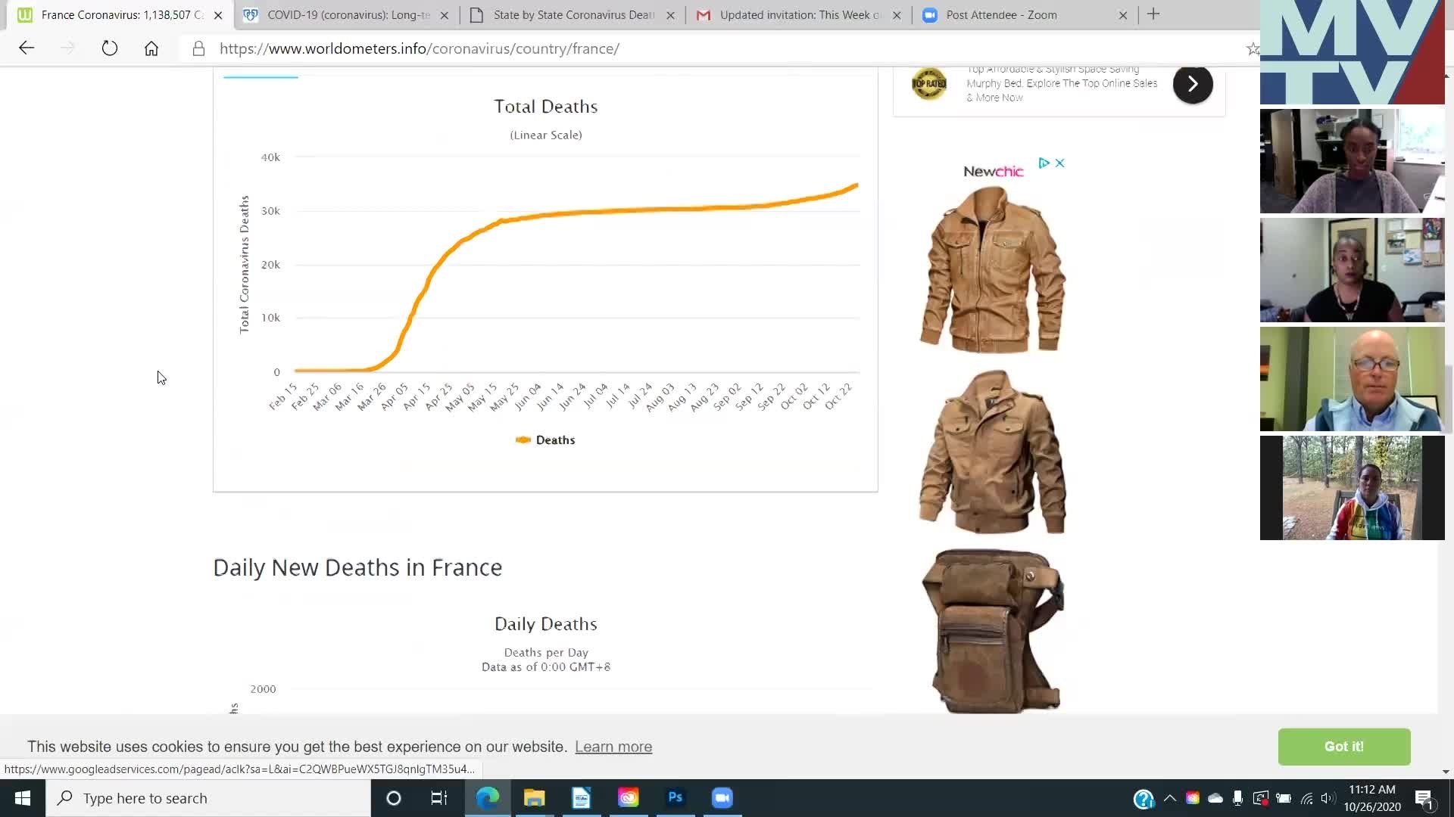1454x817 pixels.
Task: Check battery status in tray
Action: tap(1284, 798)
